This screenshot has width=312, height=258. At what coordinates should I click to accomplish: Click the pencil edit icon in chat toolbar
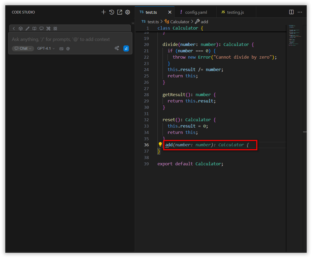[x=27, y=29]
